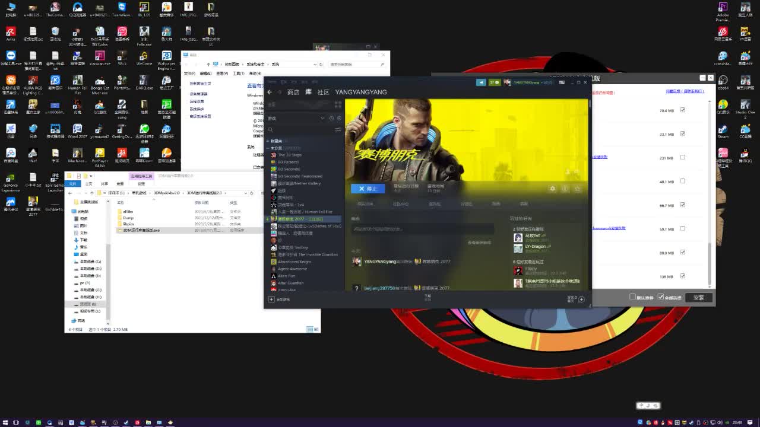Open the GeForce Experience desktop icon

click(x=11, y=183)
